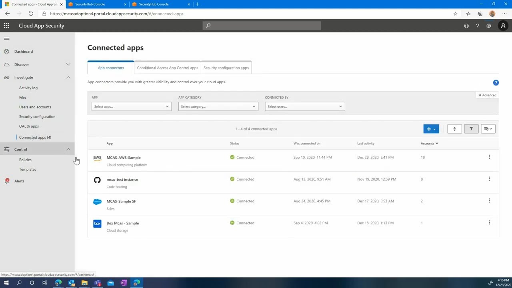This screenshot has width=512, height=288.
Task: Open MCAS-AWS-Sample app name
Action: pos(124,158)
